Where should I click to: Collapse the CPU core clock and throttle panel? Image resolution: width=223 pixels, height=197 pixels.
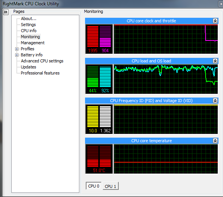pyautogui.click(x=215, y=21)
